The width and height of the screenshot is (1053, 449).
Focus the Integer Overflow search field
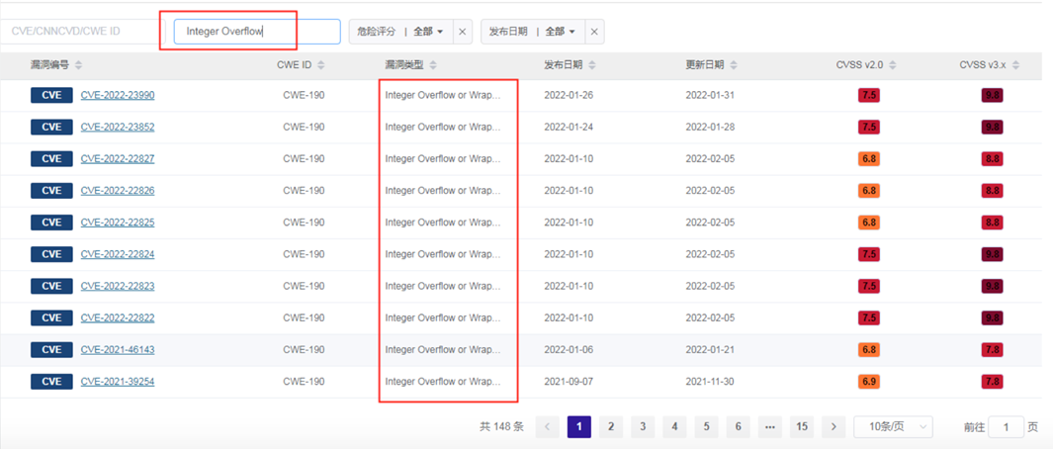click(257, 32)
